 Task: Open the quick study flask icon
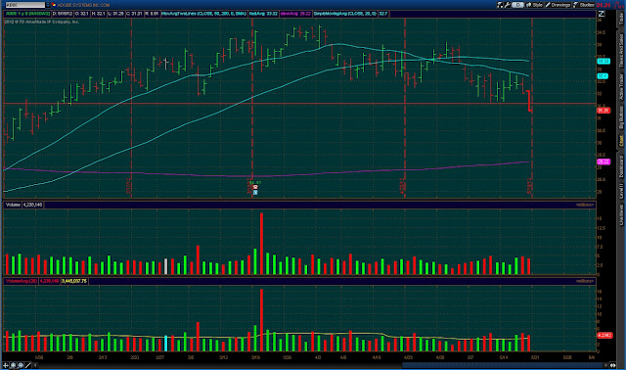[500, 5]
